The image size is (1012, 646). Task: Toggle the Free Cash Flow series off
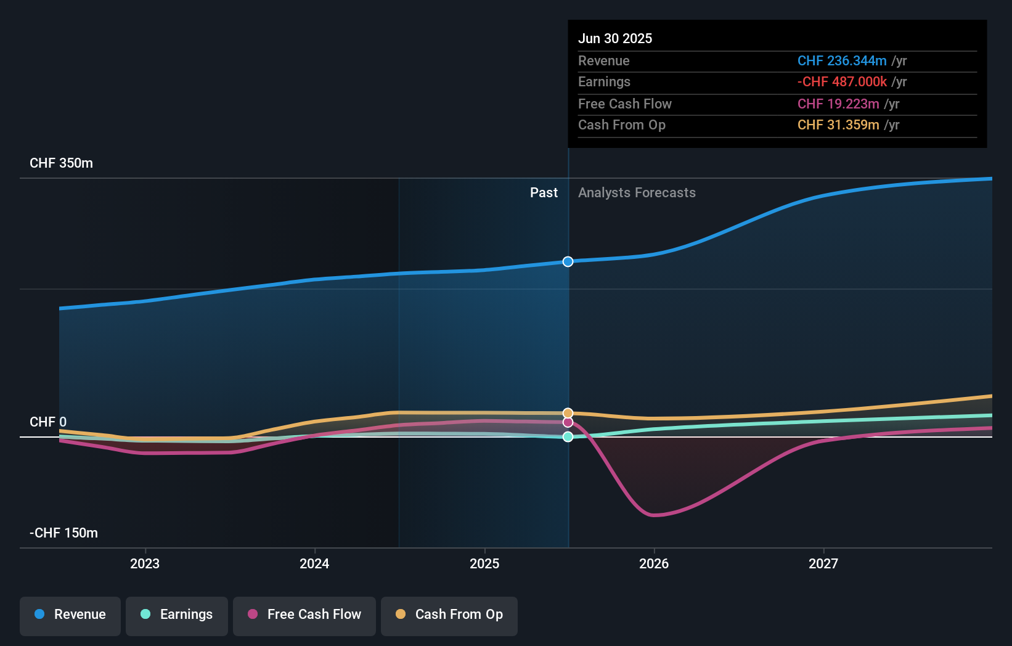click(304, 616)
